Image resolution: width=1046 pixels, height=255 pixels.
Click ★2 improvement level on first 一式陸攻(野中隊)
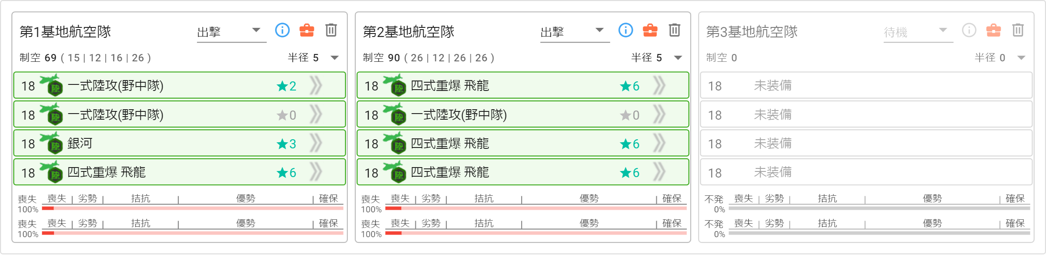point(286,86)
